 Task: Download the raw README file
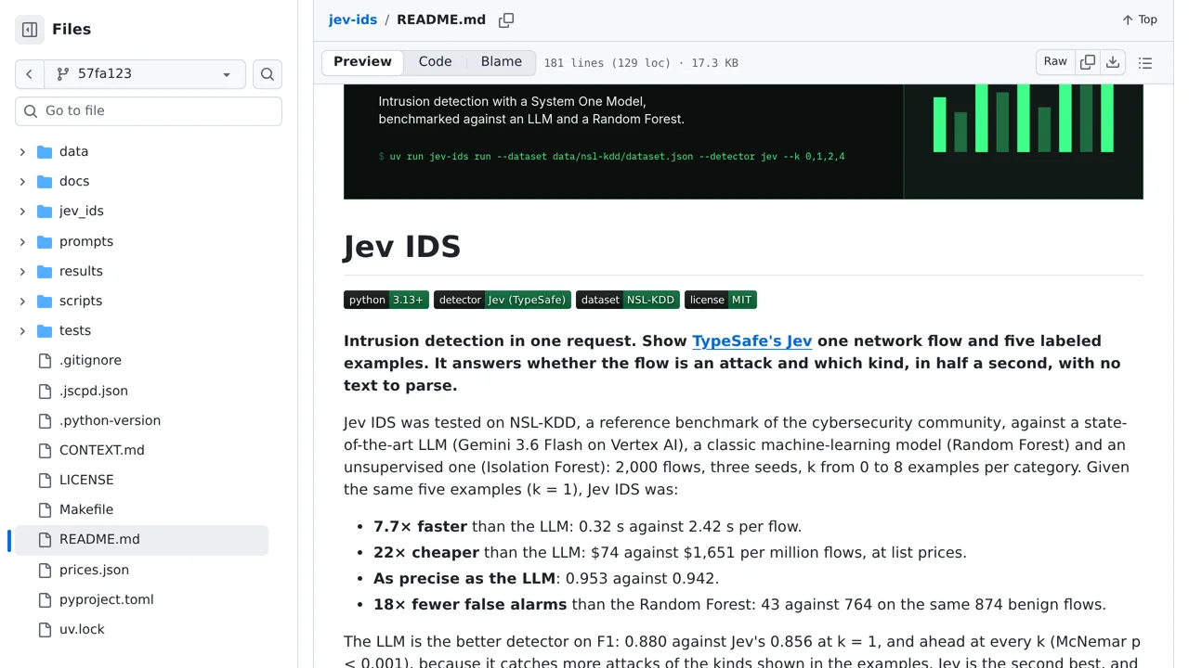(1113, 62)
